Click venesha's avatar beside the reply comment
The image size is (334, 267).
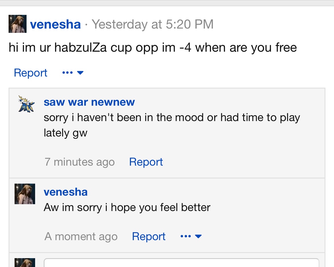[x=25, y=194]
